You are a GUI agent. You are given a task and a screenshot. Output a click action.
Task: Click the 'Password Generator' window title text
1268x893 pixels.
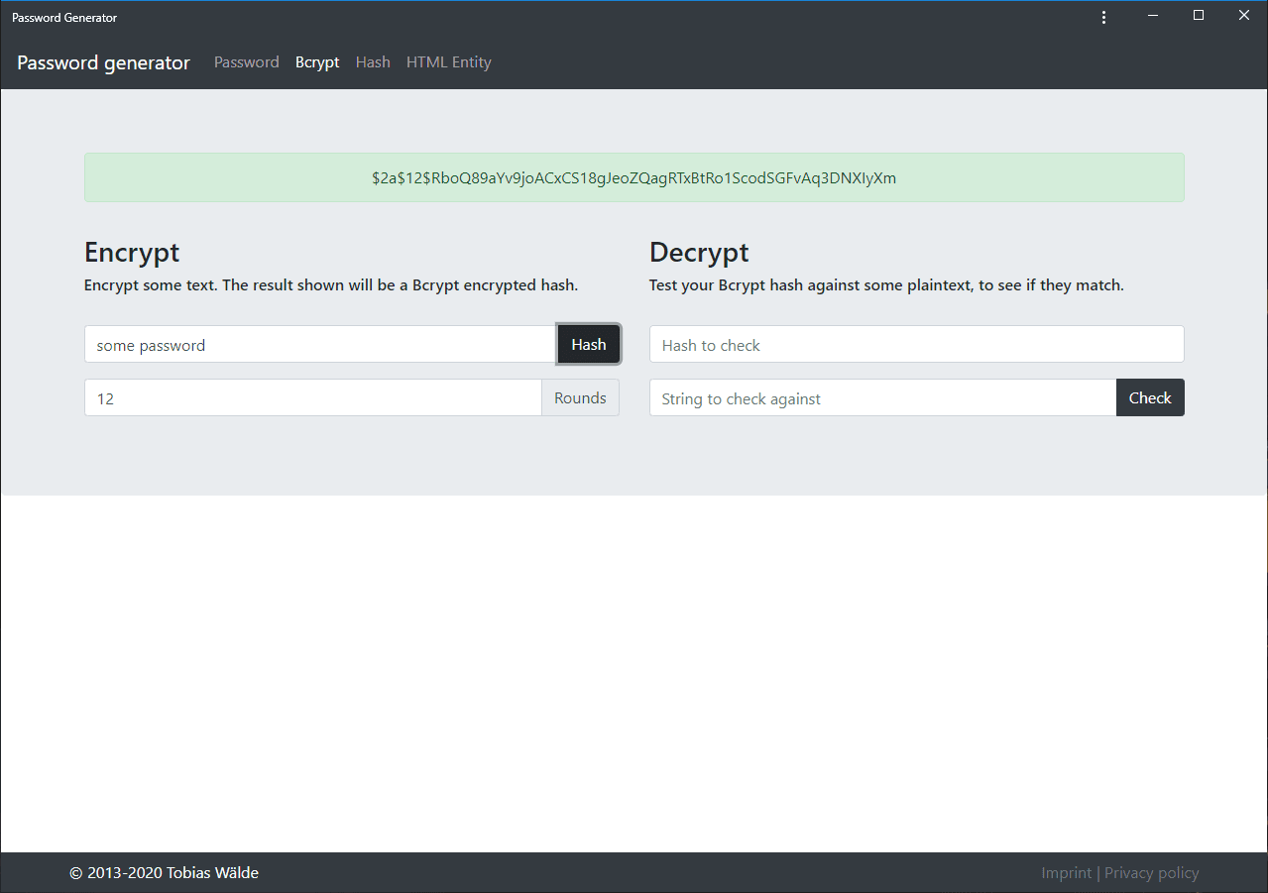[64, 18]
